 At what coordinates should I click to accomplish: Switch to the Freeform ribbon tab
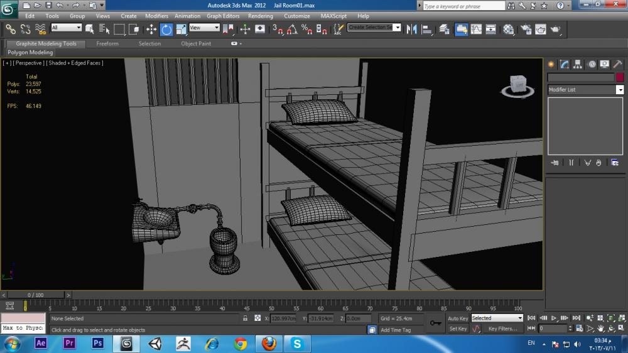[x=107, y=44]
